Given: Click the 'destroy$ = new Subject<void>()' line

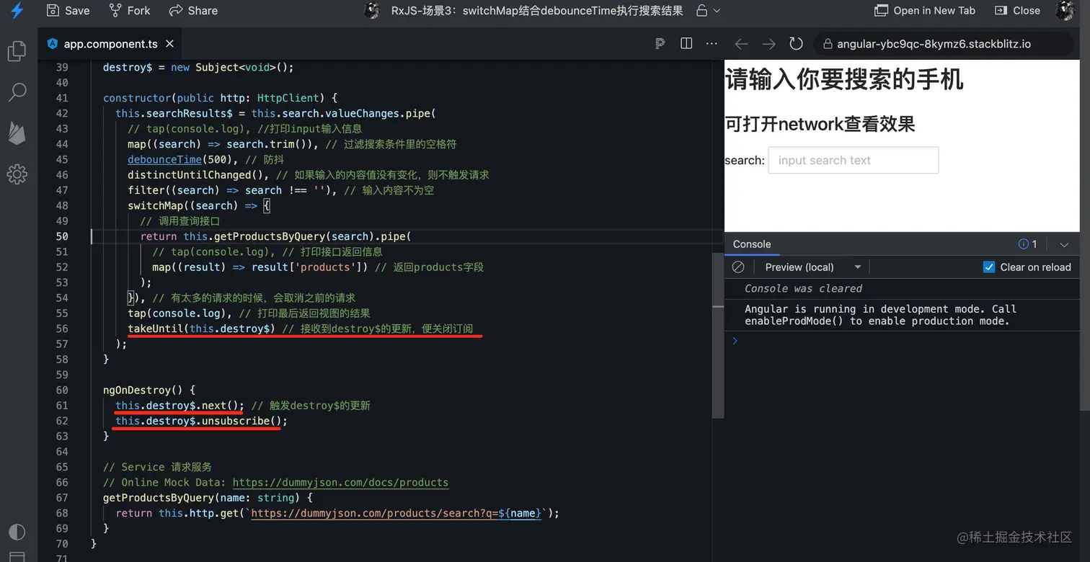Looking at the screenshot, I should tap(198, 67).
